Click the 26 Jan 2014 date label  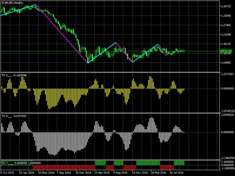(x=27, y=173)
